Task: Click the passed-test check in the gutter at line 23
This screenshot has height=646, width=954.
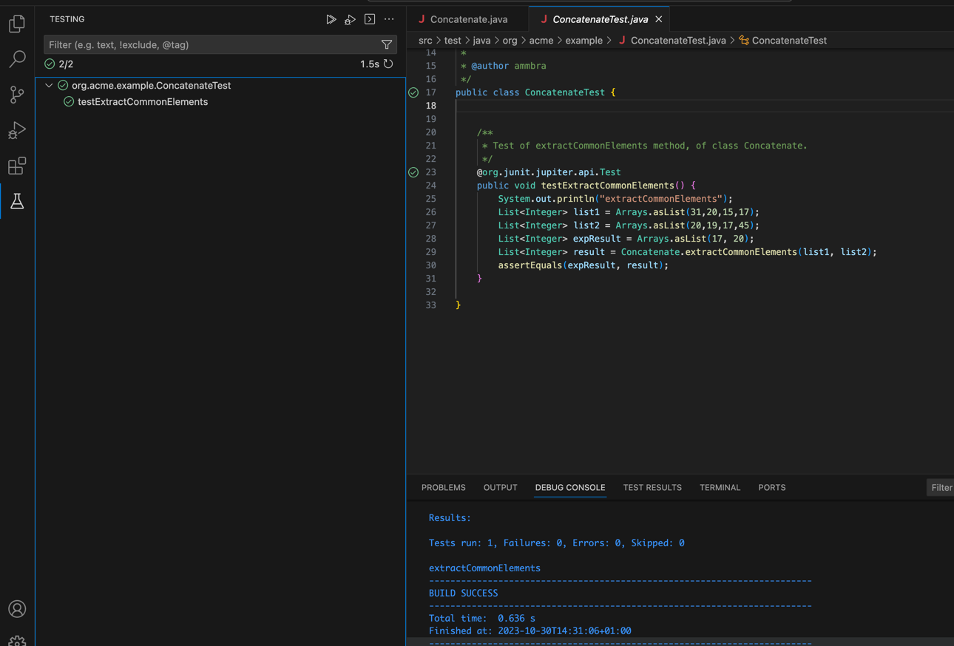Action: 413,172
